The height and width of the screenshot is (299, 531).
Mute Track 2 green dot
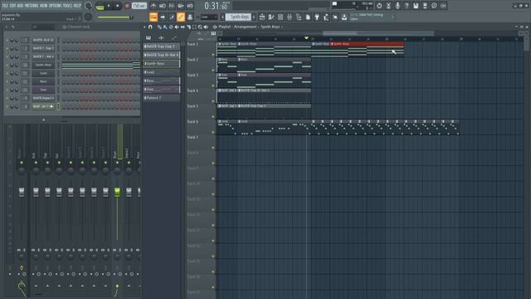(x=213, y=70)
